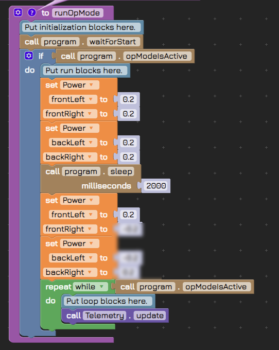Screen dimensions: 279x350
Task: Edit the milliseconds value 2000
Action: (156, 186)
